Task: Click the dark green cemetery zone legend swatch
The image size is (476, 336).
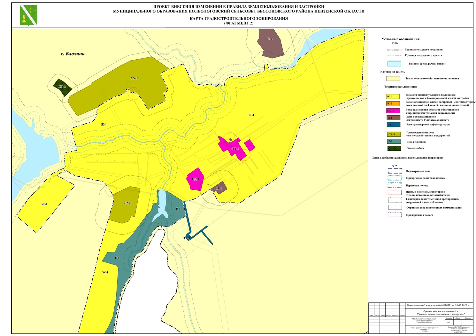Action: [x=394, y=148]
